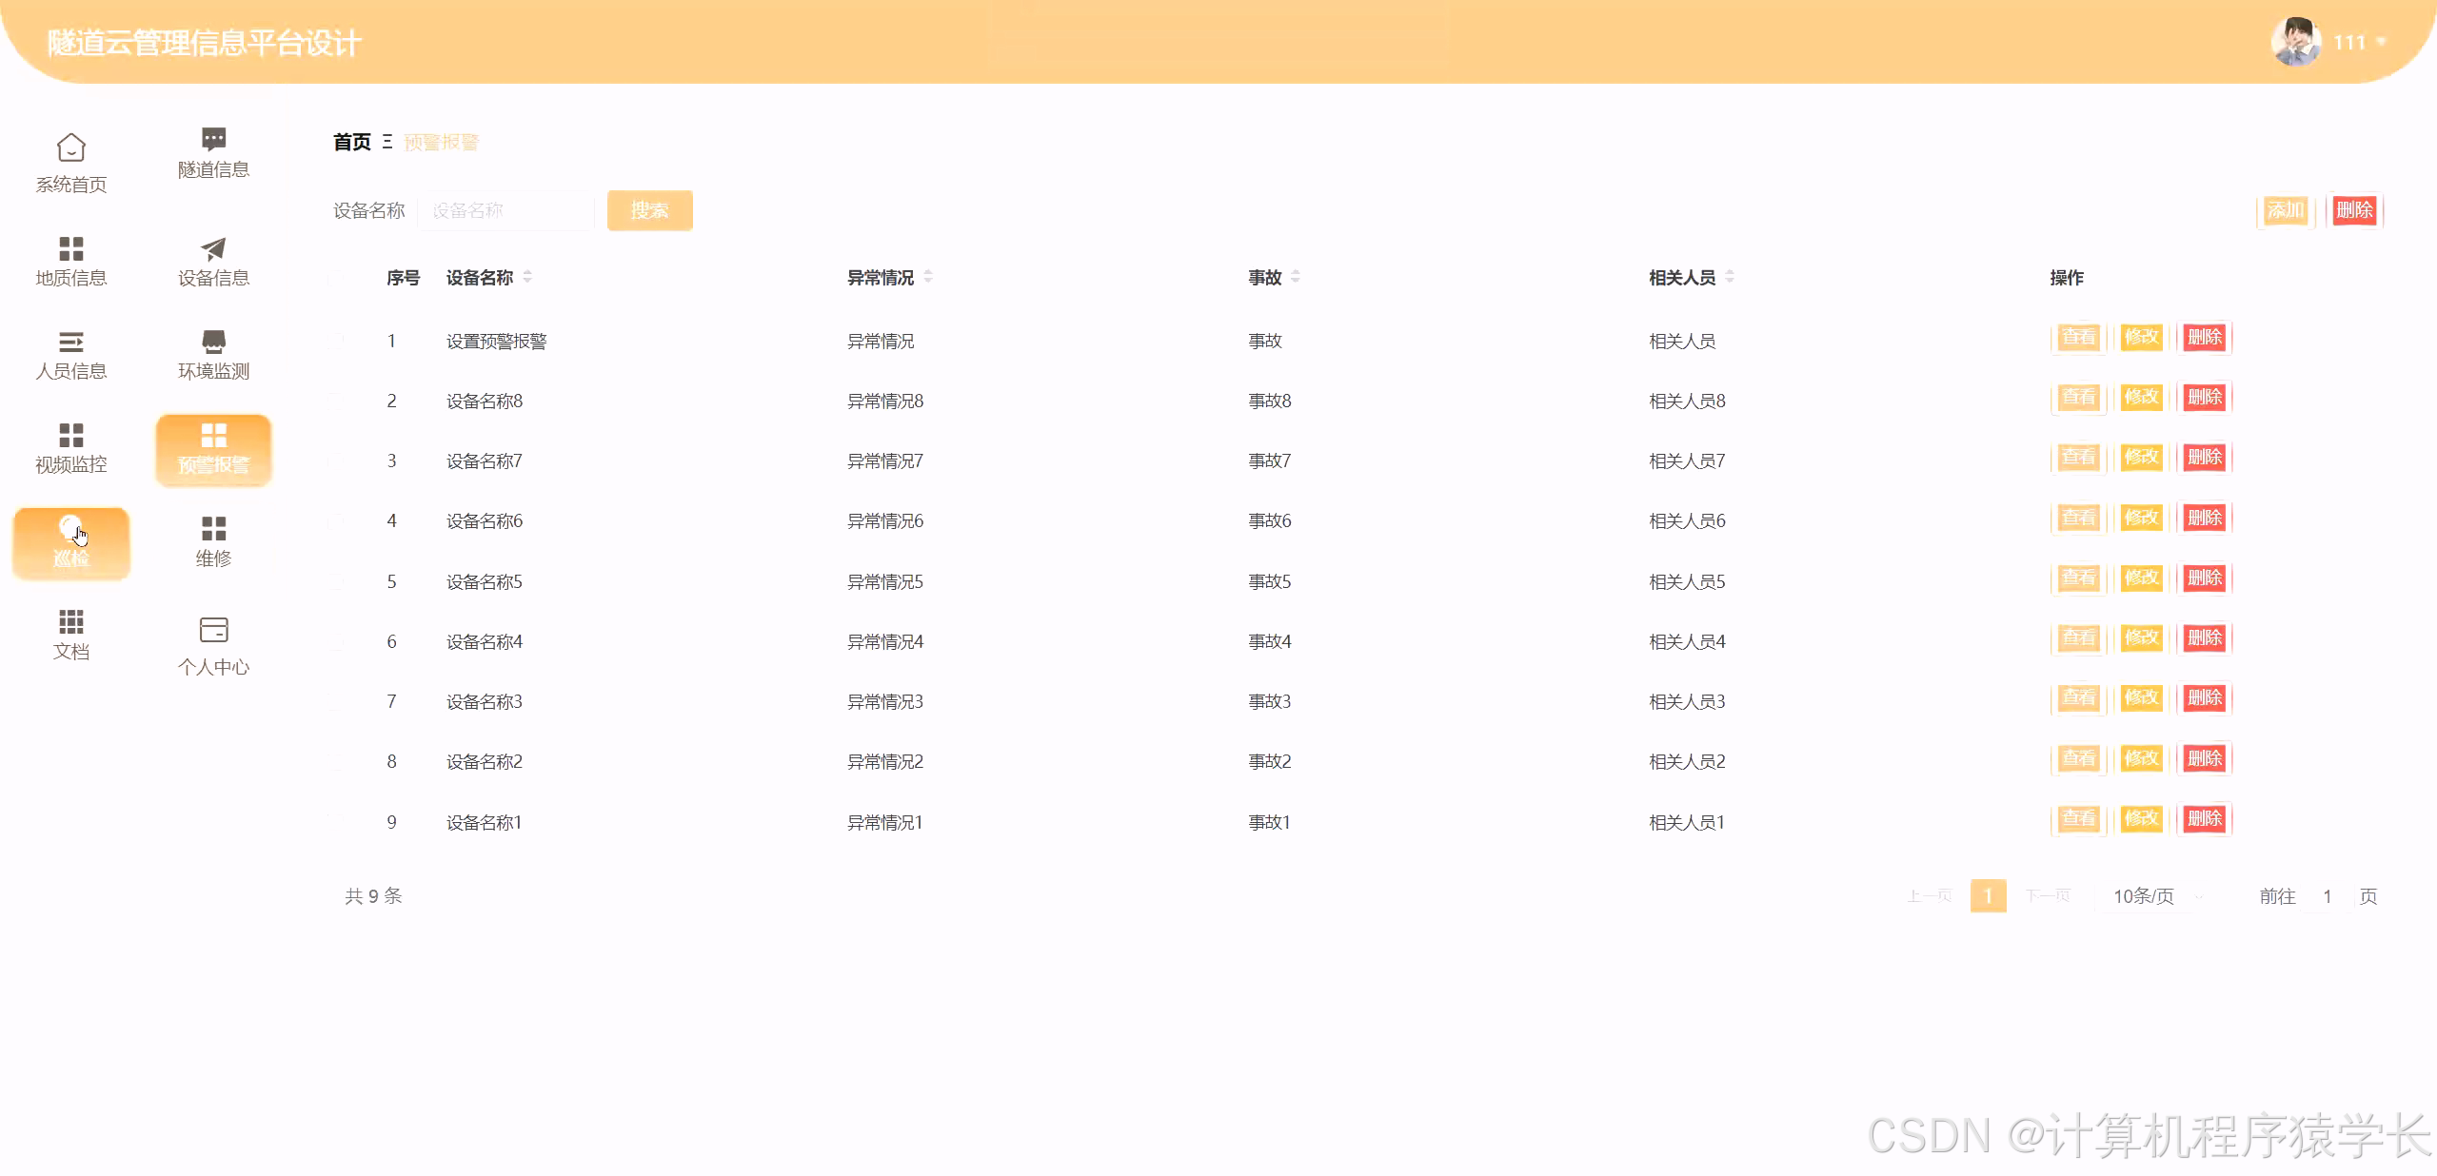Open 隧道信息 chat-bubble icon in sidebar

coord(213,139)
